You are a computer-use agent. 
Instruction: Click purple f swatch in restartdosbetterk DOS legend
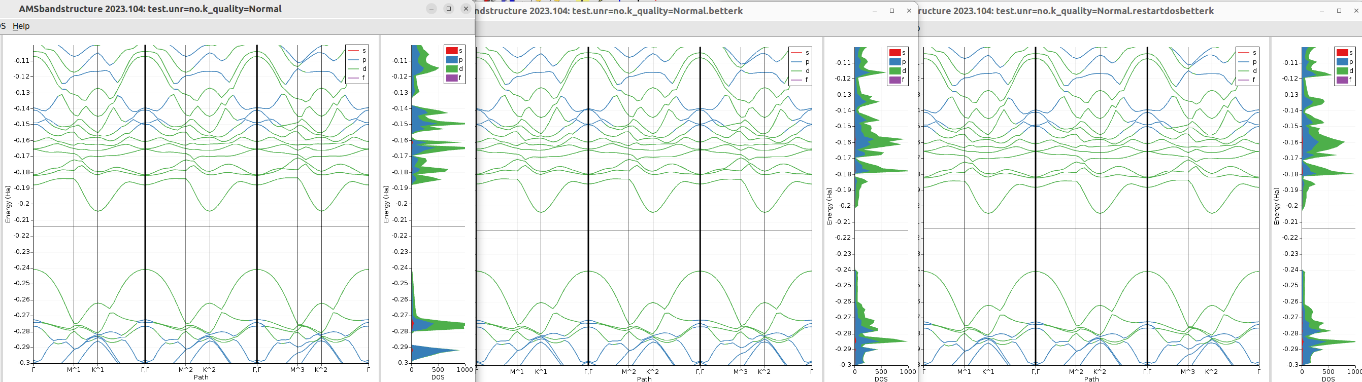coord(1342,80)
